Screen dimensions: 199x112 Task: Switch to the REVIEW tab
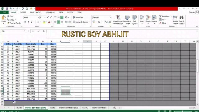[x=70, y=12]
